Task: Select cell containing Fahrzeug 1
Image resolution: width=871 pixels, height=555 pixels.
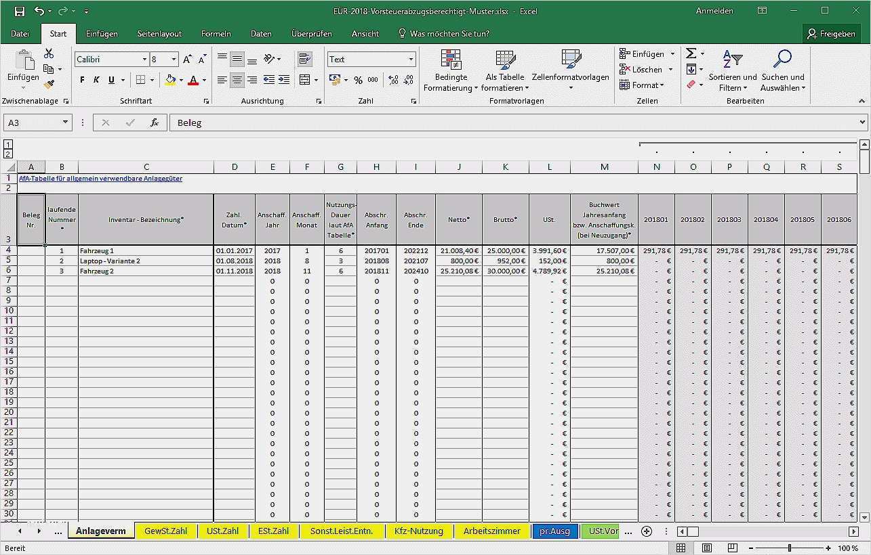Action: (145, 250)
